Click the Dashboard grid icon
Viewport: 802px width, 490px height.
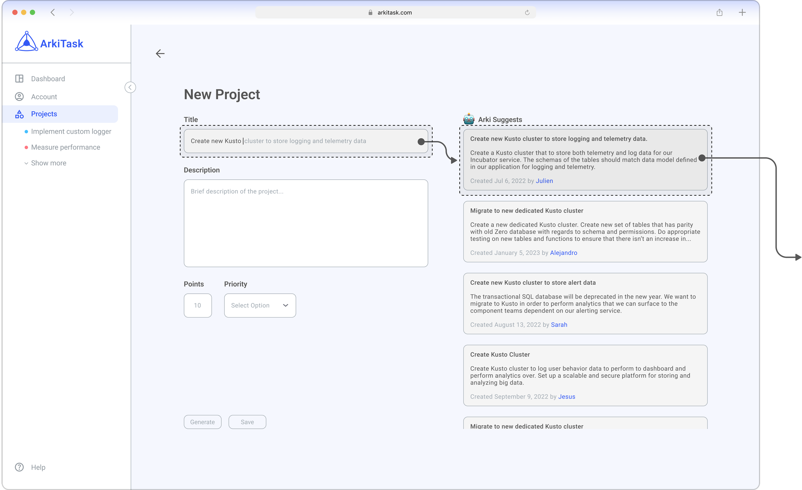click(19, 79)
